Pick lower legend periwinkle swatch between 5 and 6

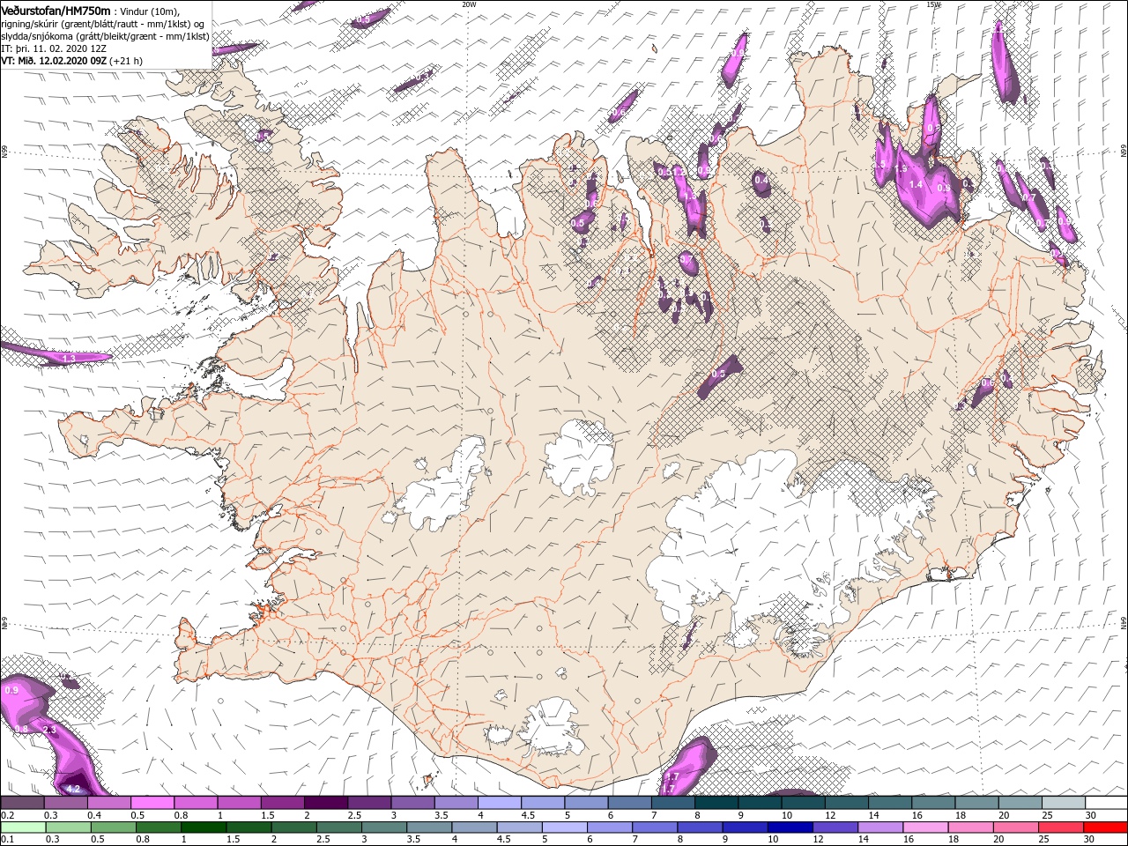click(x=565, y=827)
